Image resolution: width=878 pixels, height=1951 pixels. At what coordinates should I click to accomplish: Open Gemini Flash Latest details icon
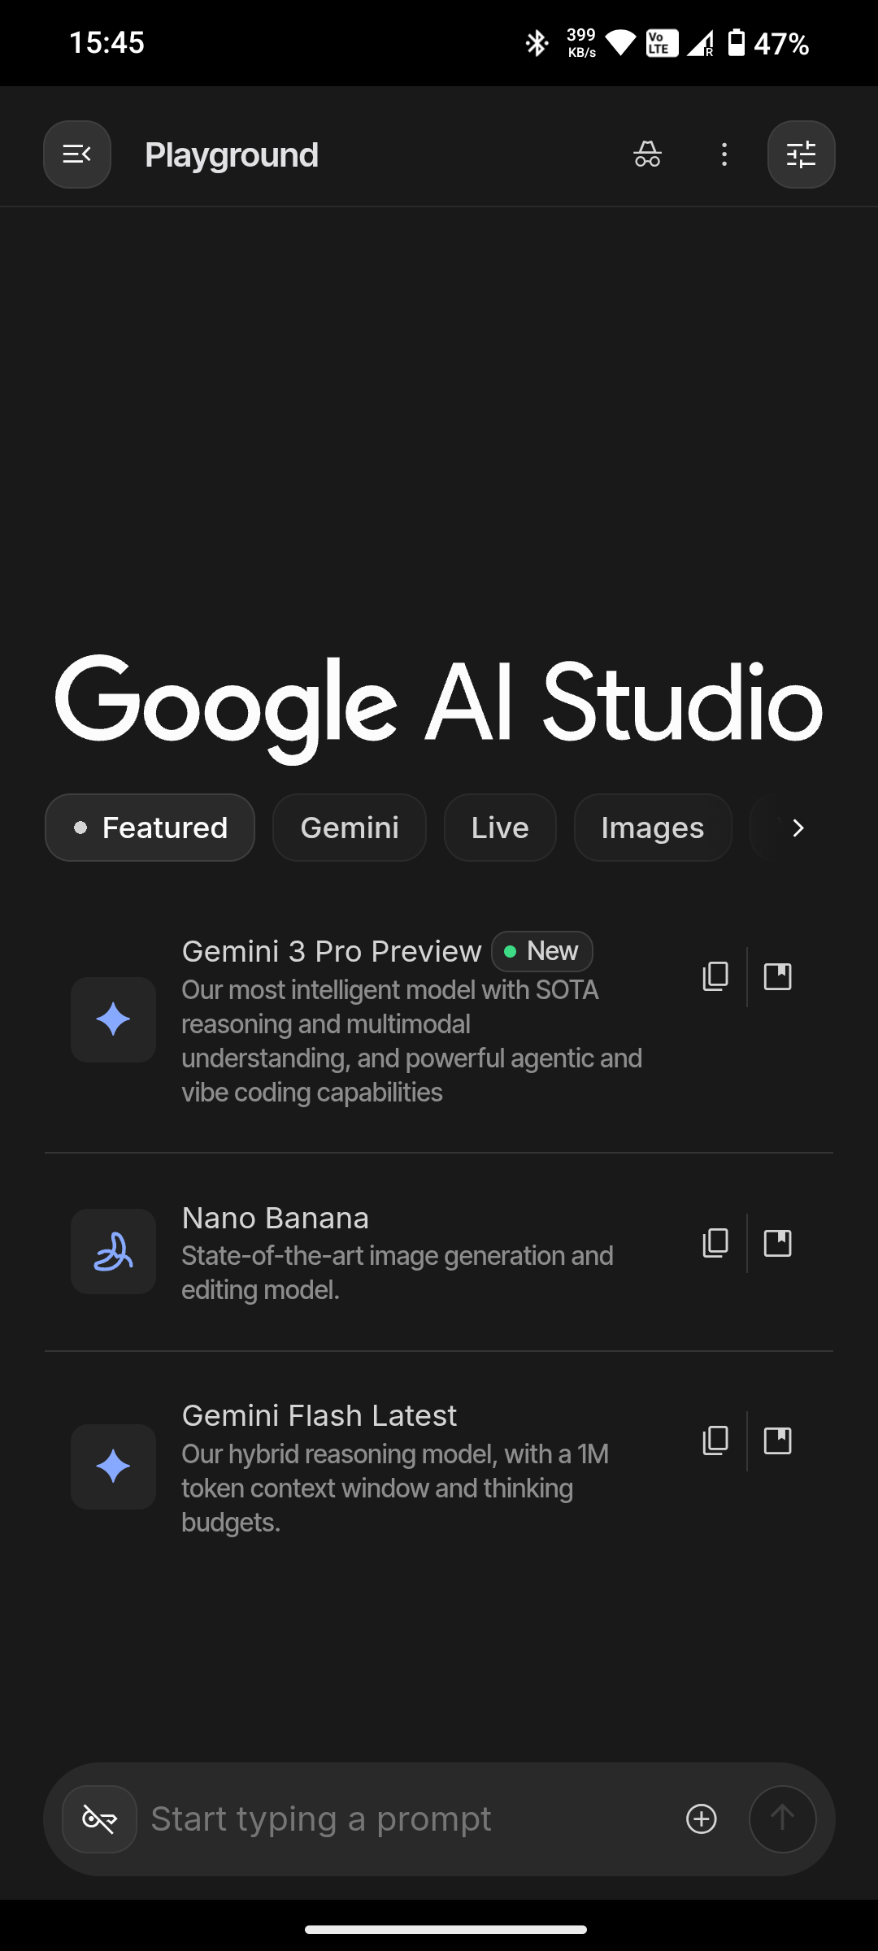[x=778, y=1440]
